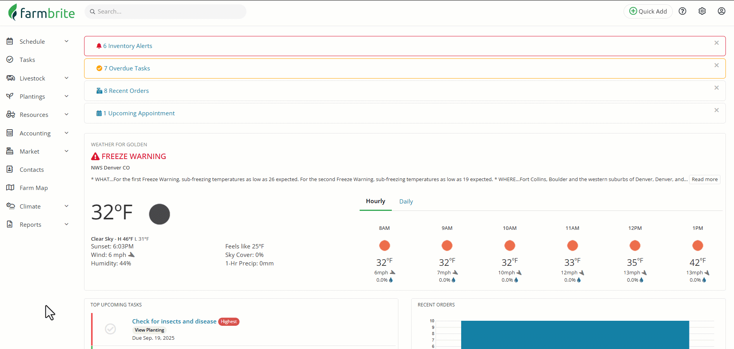734x349 pixels.
Task: Expand the Climate menu chevron
Action: click(x=67, y=206)
